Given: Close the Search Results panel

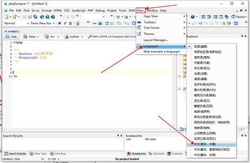Looking at the screenshot, I should click(122, 136).
